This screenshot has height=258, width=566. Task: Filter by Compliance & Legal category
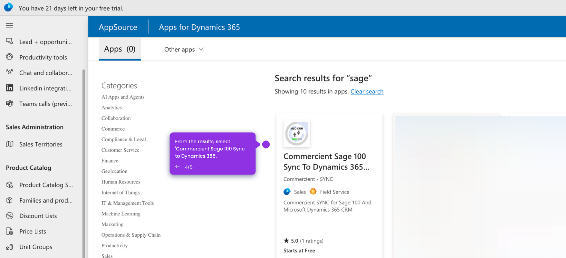[x=123, y=139]
